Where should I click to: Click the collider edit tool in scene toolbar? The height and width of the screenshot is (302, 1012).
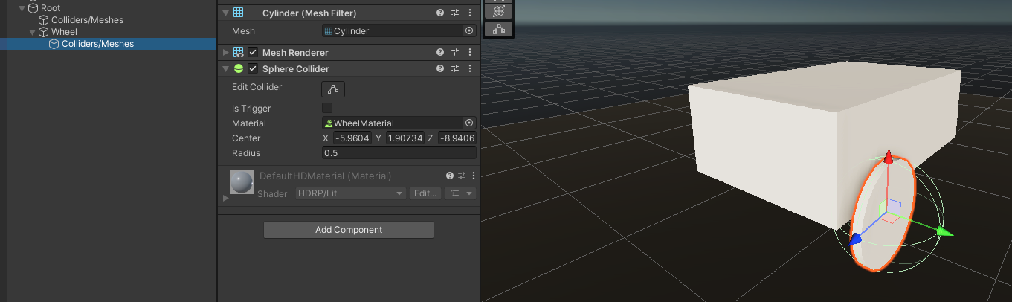(x=498, y=29)
